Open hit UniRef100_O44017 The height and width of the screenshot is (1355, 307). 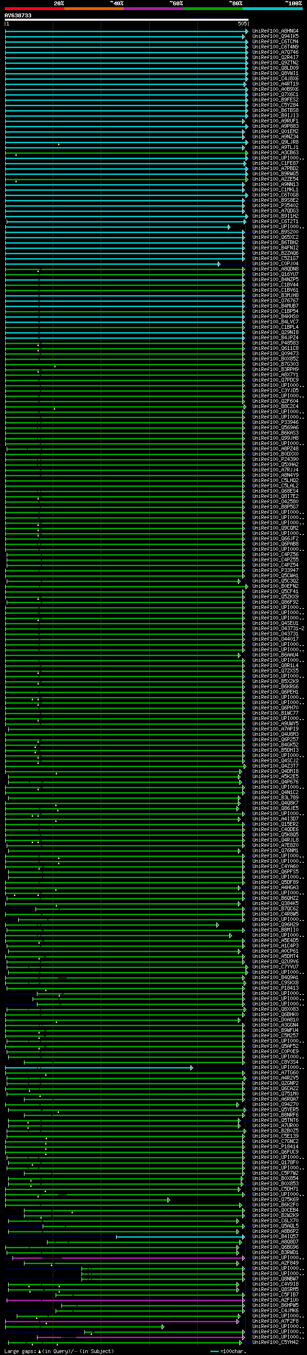tap(275, 639)
